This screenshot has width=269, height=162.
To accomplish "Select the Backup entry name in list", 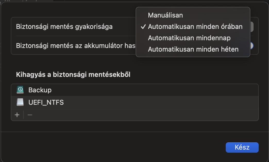I will [40, 90].
